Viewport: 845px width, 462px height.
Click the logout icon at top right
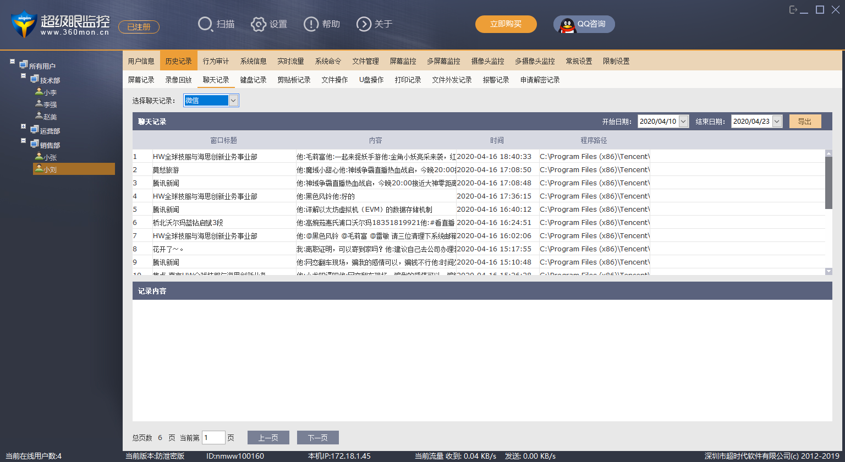pos(793,10)
